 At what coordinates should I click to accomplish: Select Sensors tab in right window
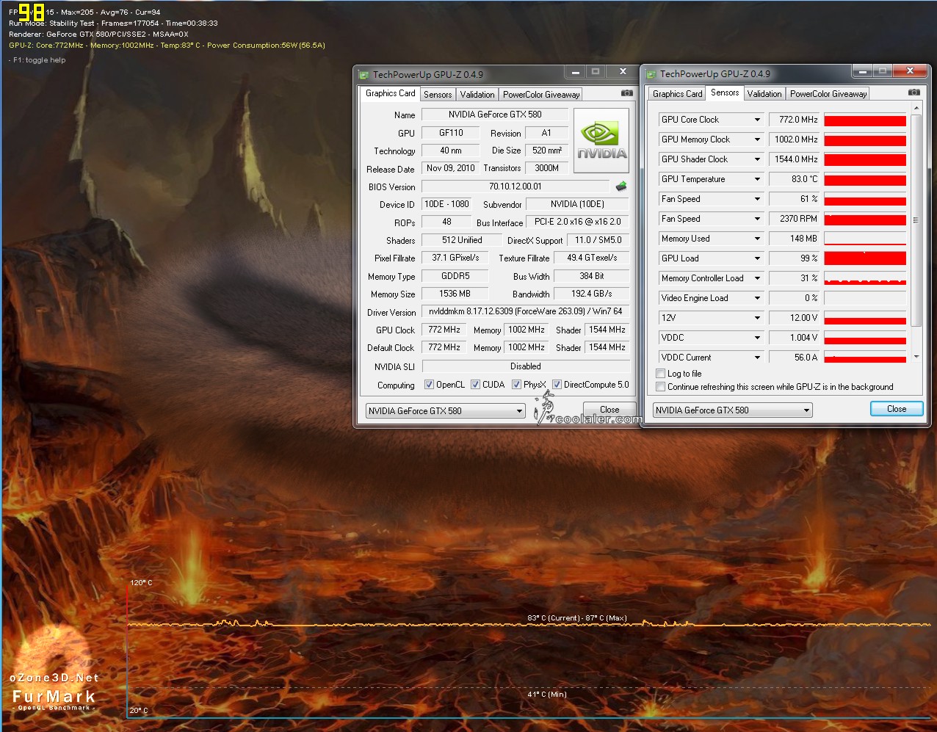[725, 93]
